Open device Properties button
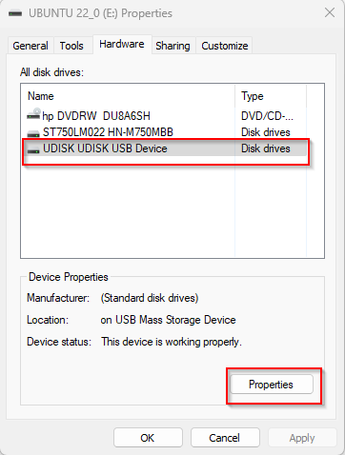Screen dimensions: 345x455 click(x=272, y=385)
